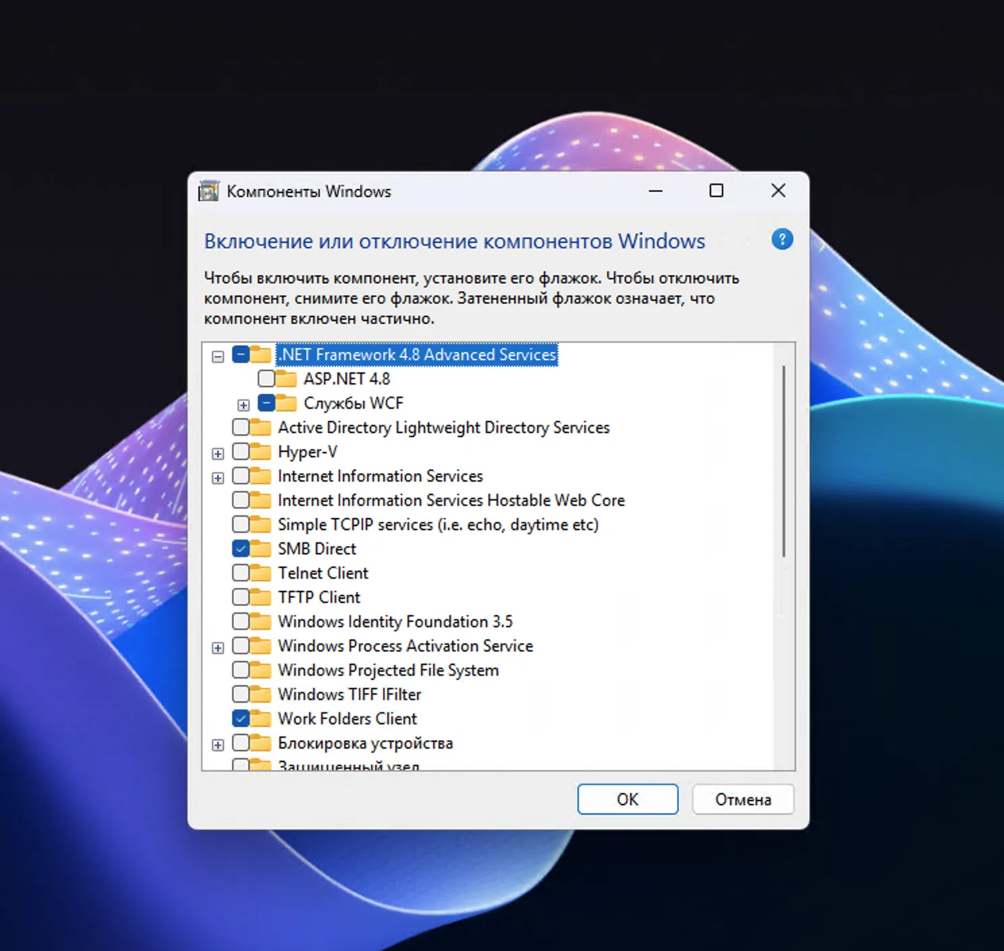Enable the Telnet Client checkbox
The height and width of the screenshot is (951, 1004).
241,573
